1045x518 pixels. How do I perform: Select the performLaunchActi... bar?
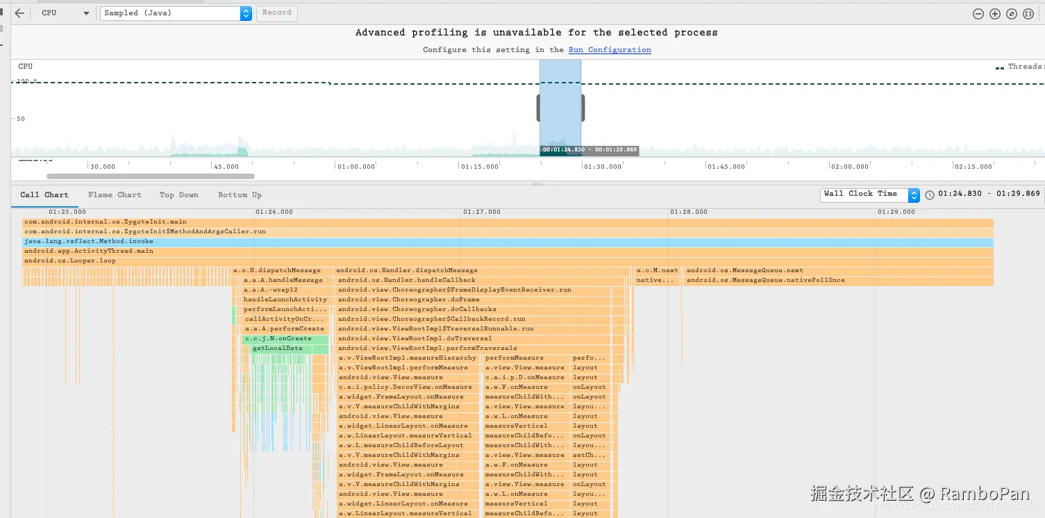pos(285,310)
